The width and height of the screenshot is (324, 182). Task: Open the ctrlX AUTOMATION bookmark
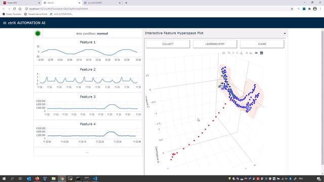click(x=61, y=14)
